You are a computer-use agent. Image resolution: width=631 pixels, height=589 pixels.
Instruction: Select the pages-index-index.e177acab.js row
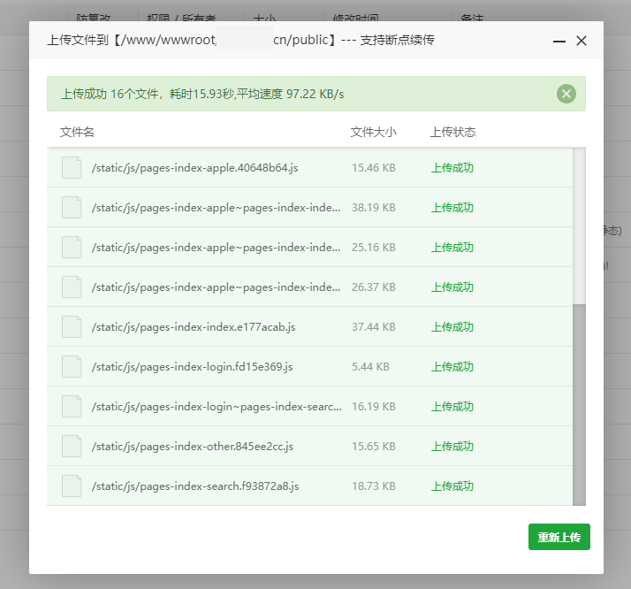tap(193, 327)
